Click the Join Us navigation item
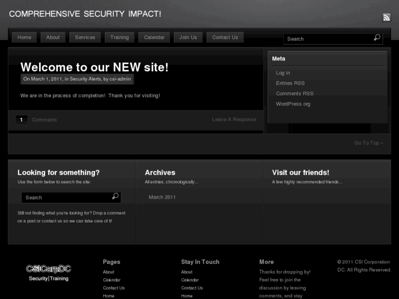The height and width of the screenshot is (299, 399). coord(188,37)
